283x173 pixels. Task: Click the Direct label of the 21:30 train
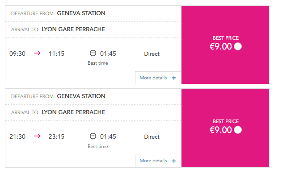(x=152, y=137)
